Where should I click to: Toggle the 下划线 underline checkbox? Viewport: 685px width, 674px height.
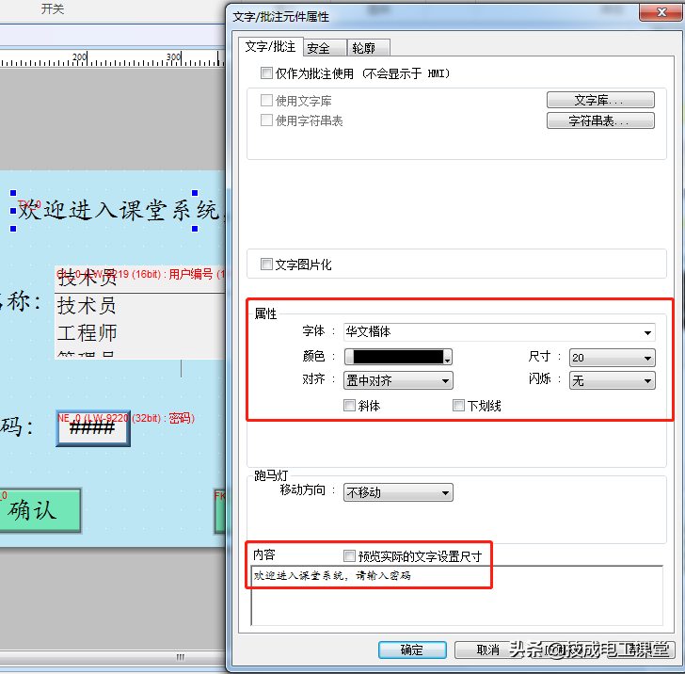tap(459, 406)
